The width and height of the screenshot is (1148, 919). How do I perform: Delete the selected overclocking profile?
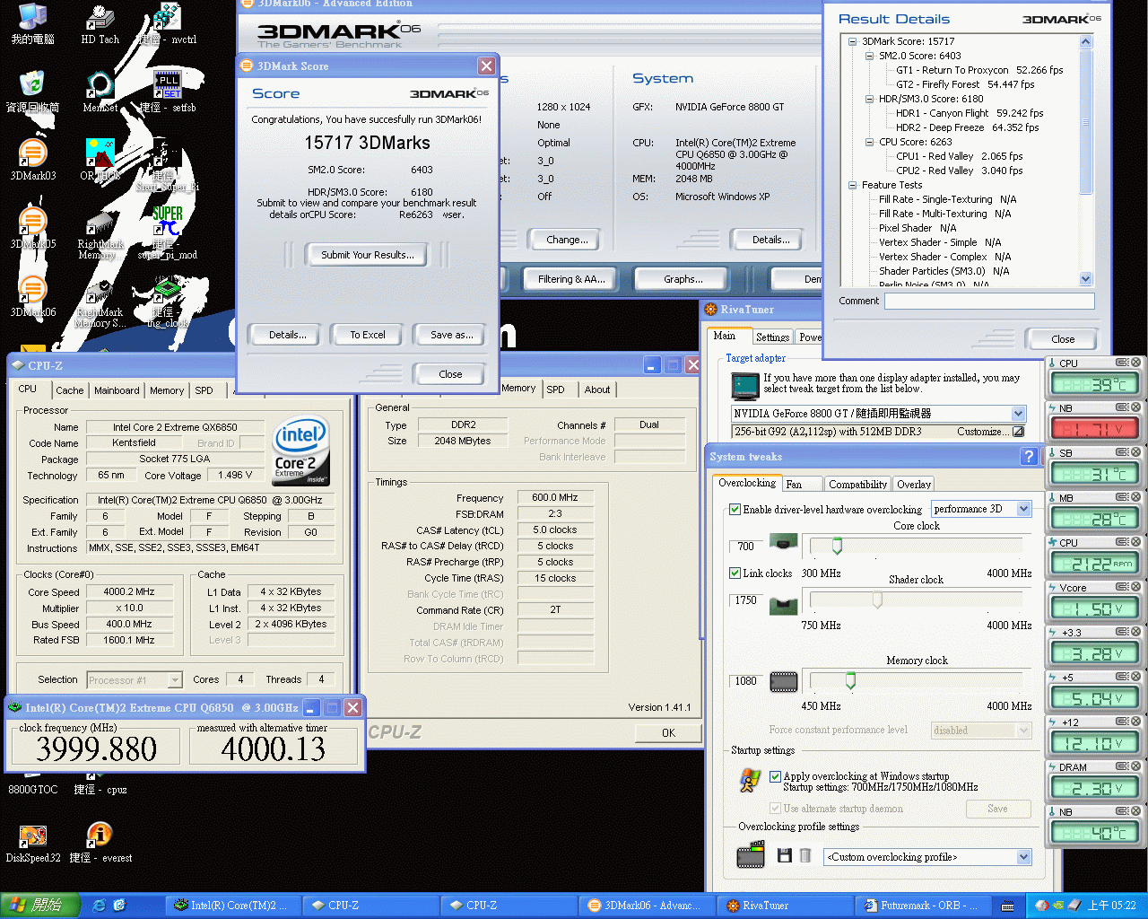[x=805, y=856]
